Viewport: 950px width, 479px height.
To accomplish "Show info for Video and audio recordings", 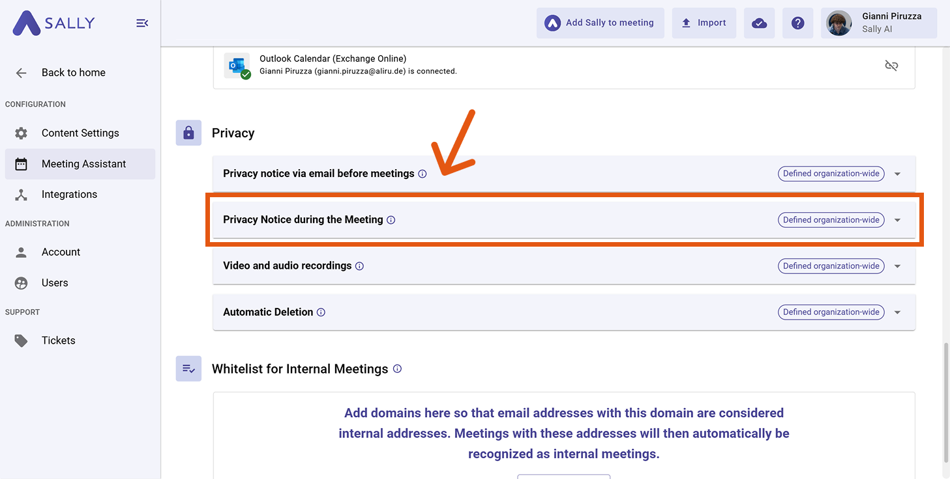I will click(x=359, y=266).
